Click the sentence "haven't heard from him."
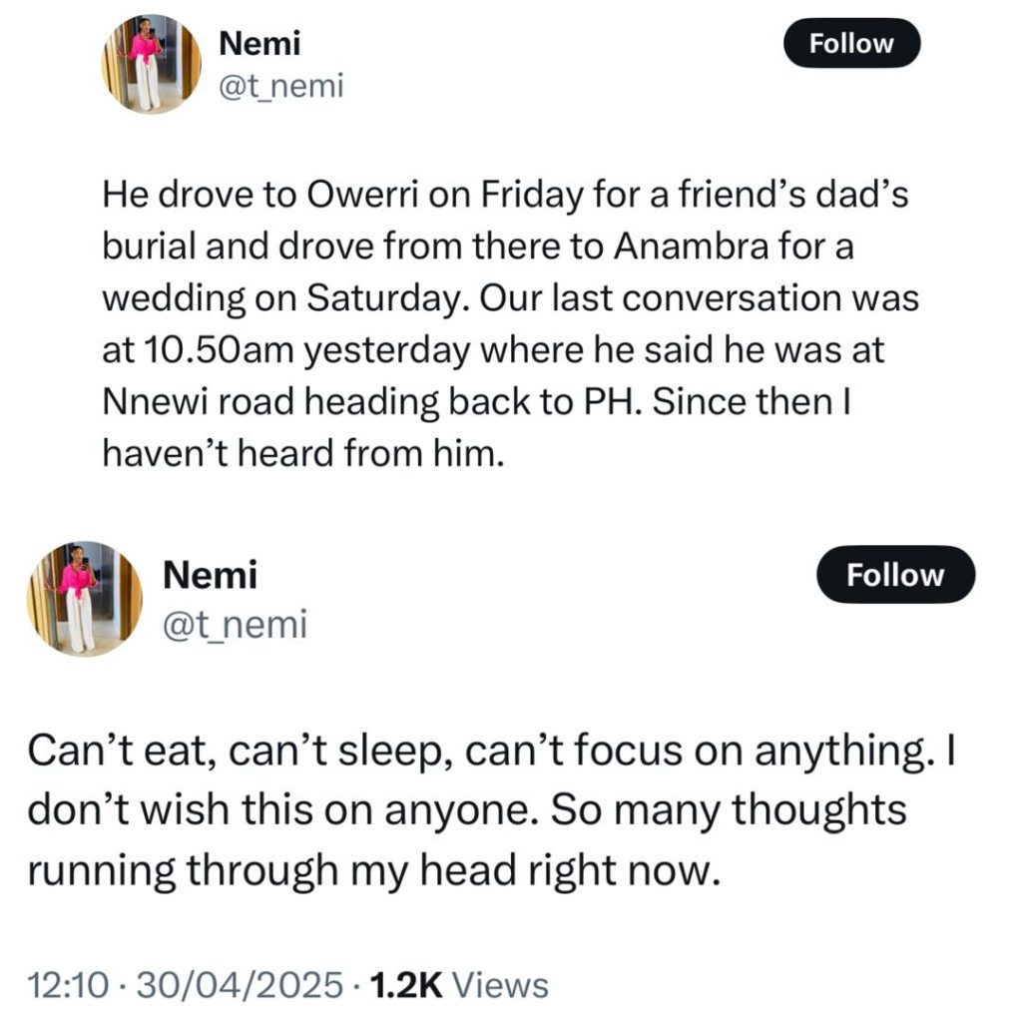 298,454
